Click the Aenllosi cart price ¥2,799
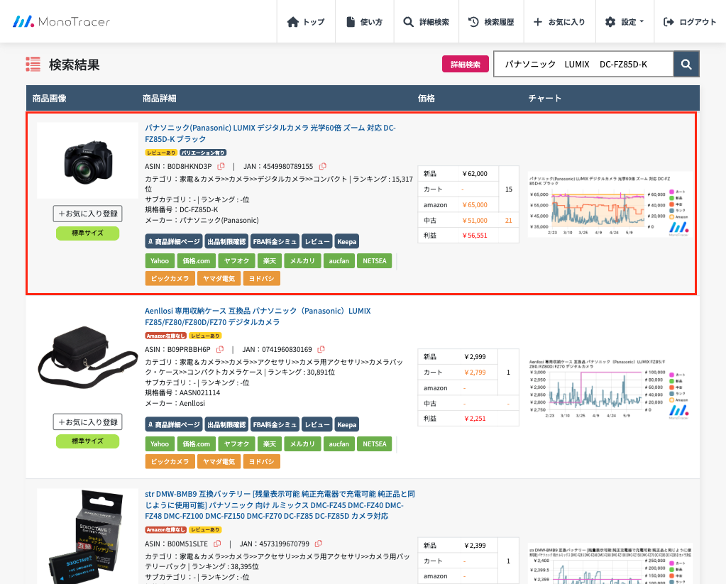This screenshot has height=584, width=726. click(475, 372)
